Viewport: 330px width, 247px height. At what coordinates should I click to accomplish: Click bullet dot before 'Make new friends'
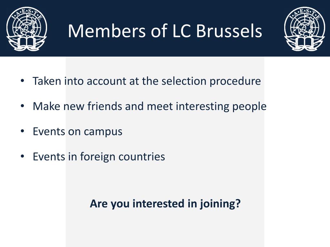click(23, 106)
